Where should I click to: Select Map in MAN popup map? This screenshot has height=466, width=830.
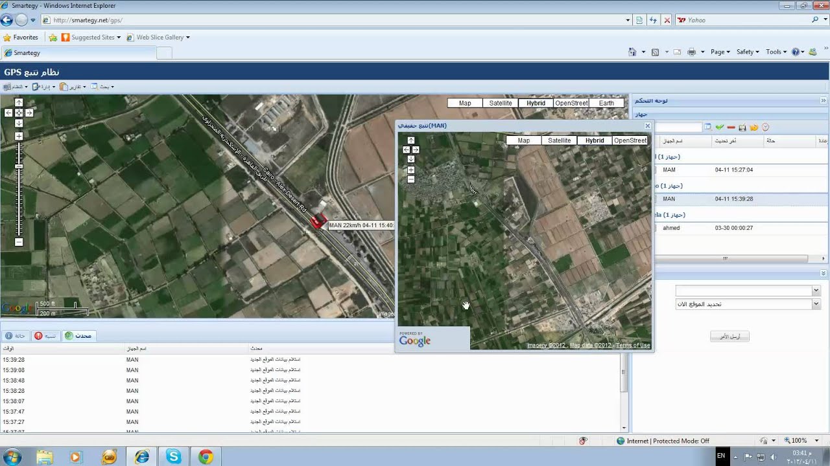[x=524, y=140]
